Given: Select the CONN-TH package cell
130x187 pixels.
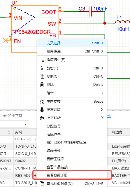Looking at the screenshot, I should (25, 168).
